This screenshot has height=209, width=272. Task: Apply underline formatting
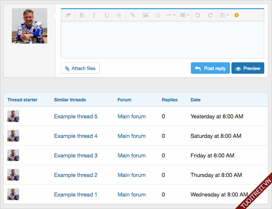[x=107, y=15]
